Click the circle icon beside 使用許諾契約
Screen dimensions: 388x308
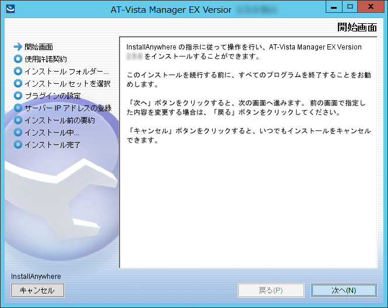18,59
